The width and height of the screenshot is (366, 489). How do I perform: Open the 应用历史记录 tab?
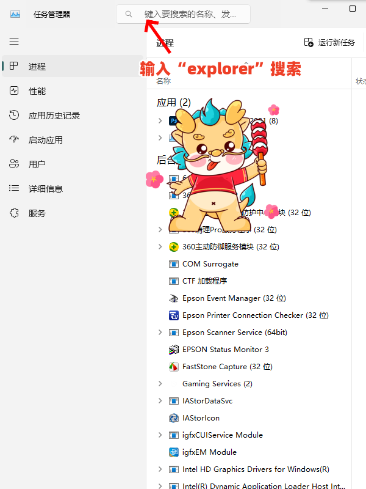[x=72, y=116]
